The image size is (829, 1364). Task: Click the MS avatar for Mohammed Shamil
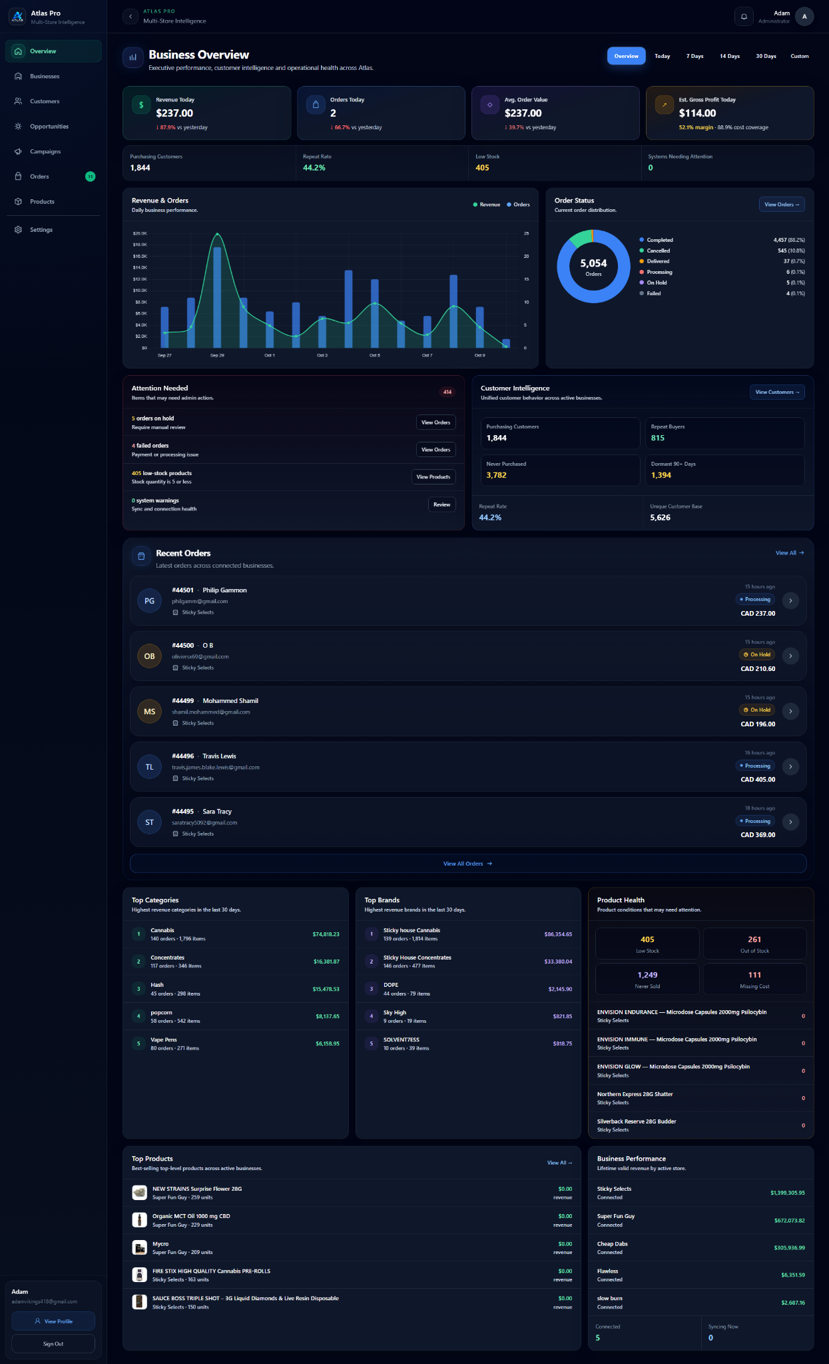pos(150,712)
